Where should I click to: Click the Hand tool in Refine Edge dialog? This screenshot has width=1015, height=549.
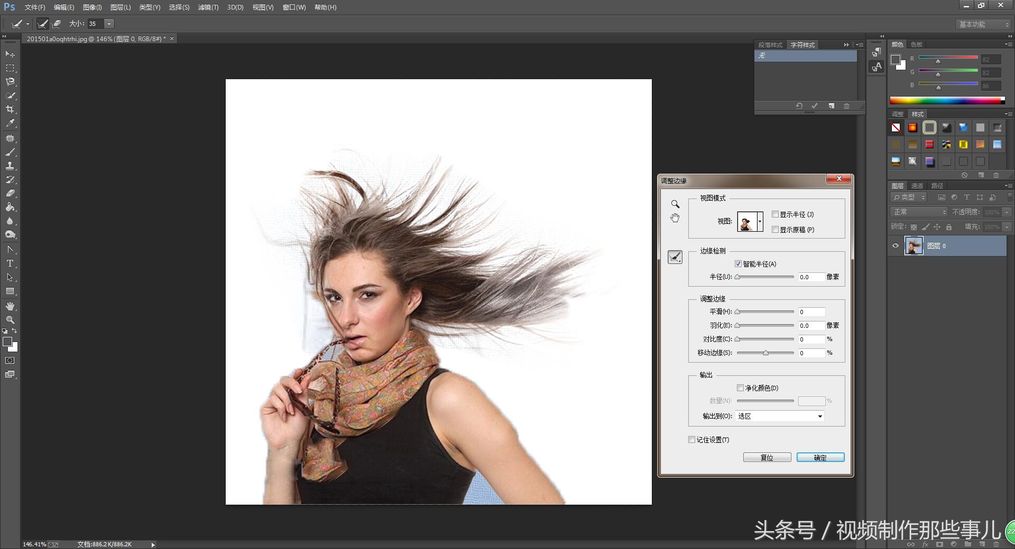click(x=675, y=218)
